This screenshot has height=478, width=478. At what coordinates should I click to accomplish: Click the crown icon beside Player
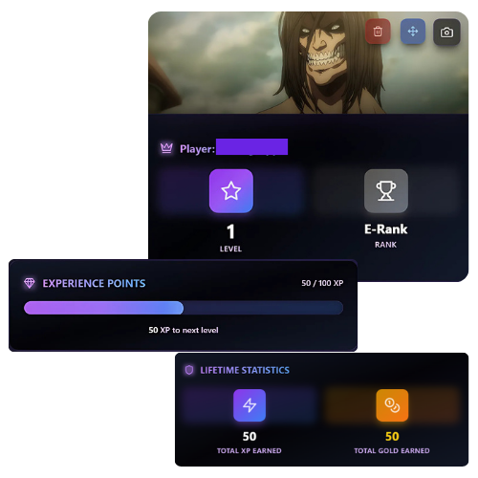click(x=166, y=148)
